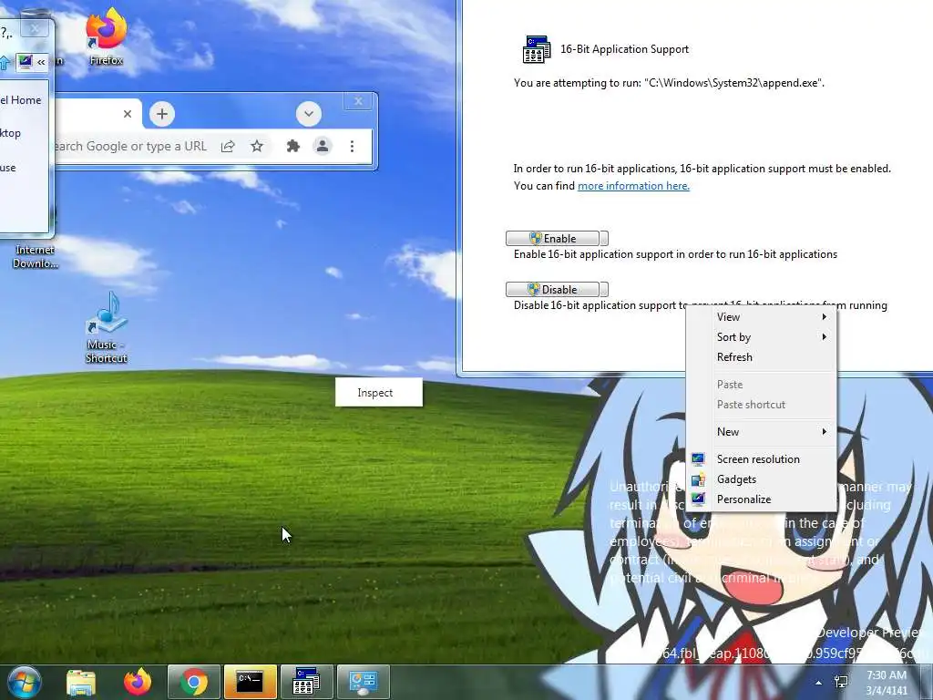Viewport: 933px width, 700px height.
Task: Open Chrome tab search dropdown arrow
Action: click(309, 114)
